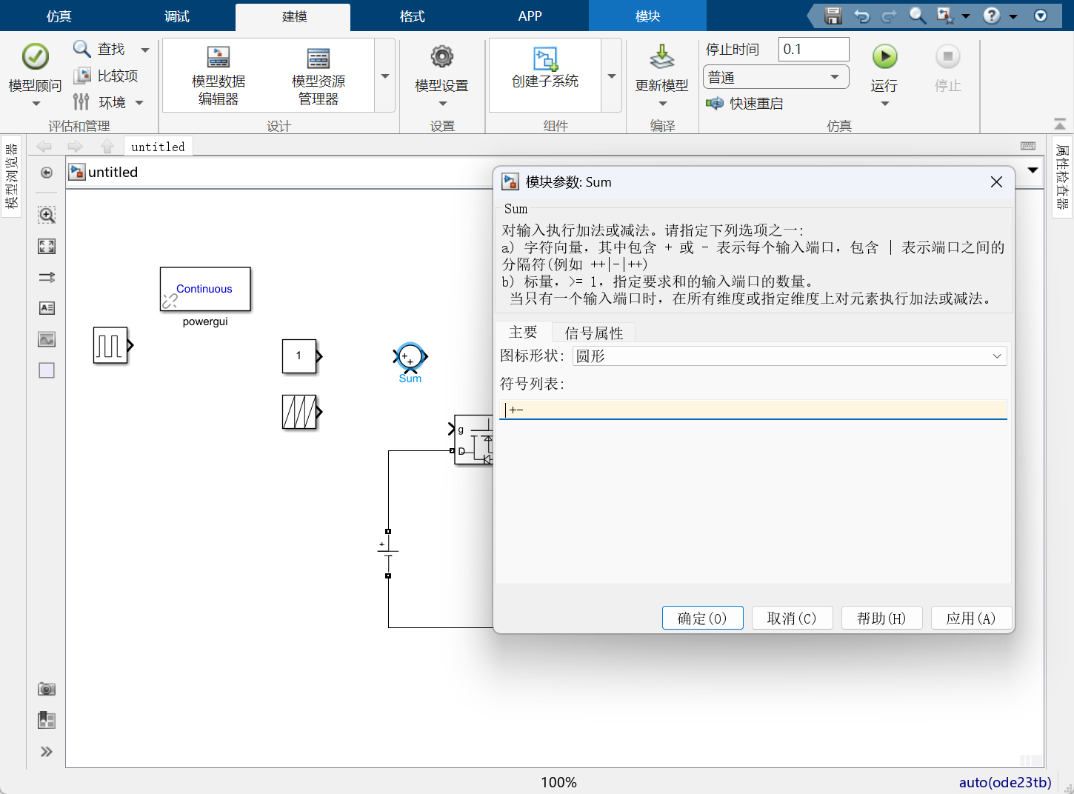
Task: Open the Model Advisor (模型顾问) icon
Action: click(35, 57)
